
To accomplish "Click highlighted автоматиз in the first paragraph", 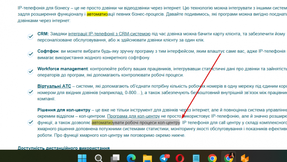I will coord(97,14).
